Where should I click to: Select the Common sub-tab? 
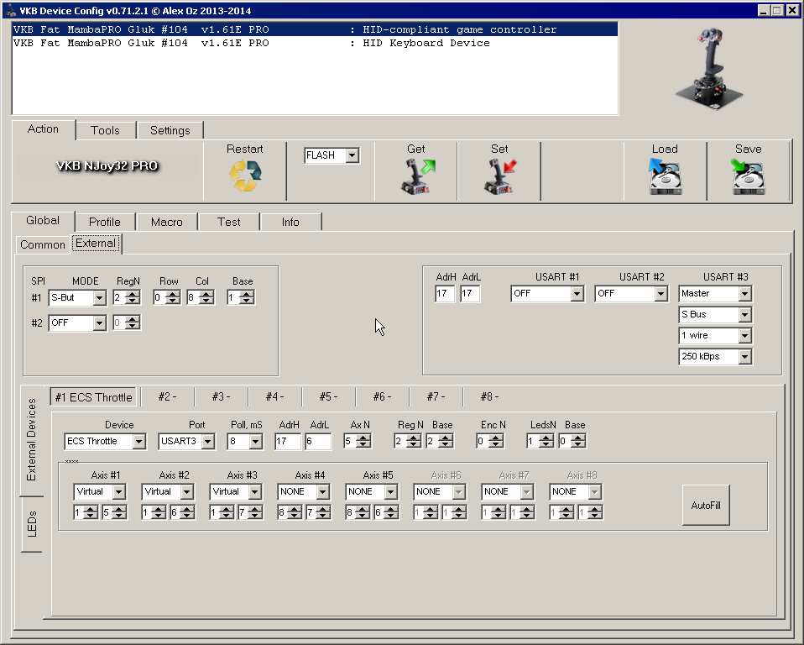[x=43, y=244]
